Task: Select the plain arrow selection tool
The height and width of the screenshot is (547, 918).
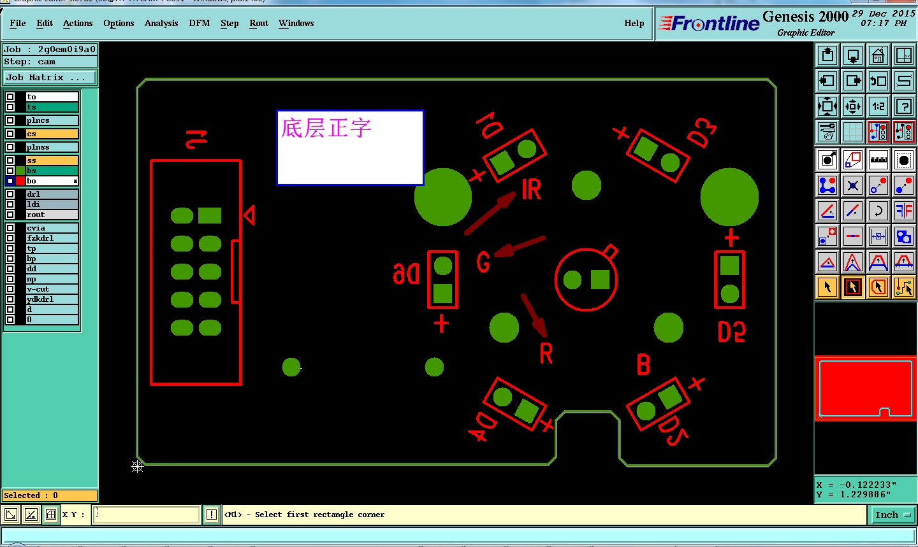Action: pos(827,287)
